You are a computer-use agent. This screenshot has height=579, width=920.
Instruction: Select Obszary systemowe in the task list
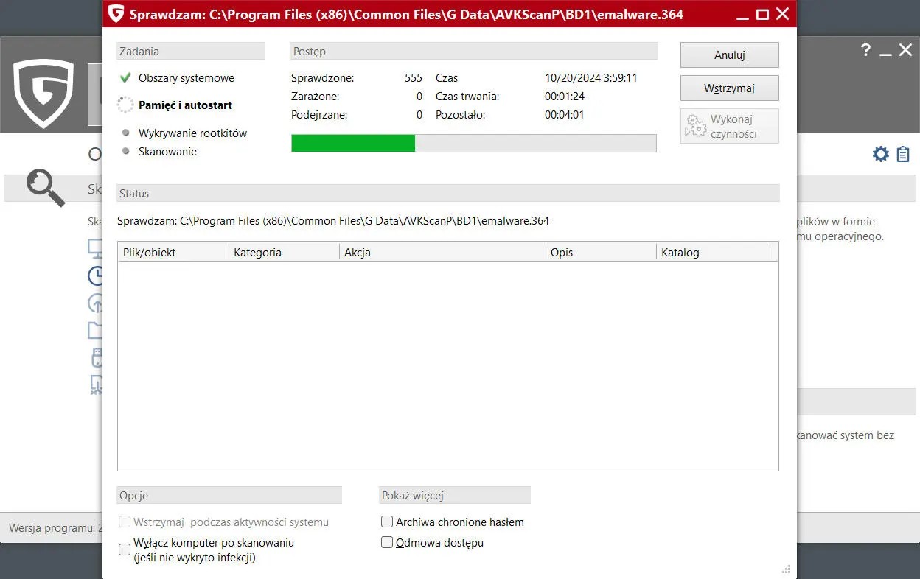187,77
